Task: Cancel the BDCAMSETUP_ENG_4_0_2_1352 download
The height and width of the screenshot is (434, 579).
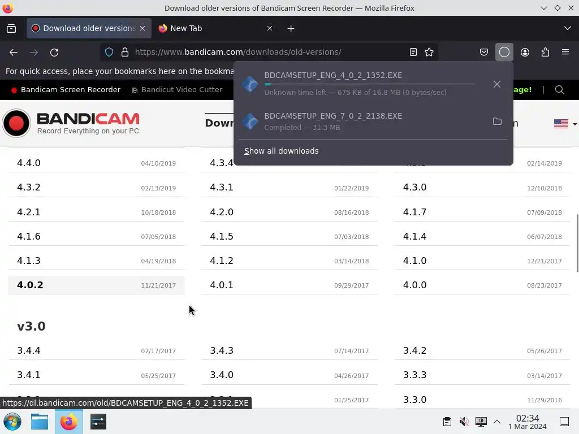Action: tap(497, 84)
